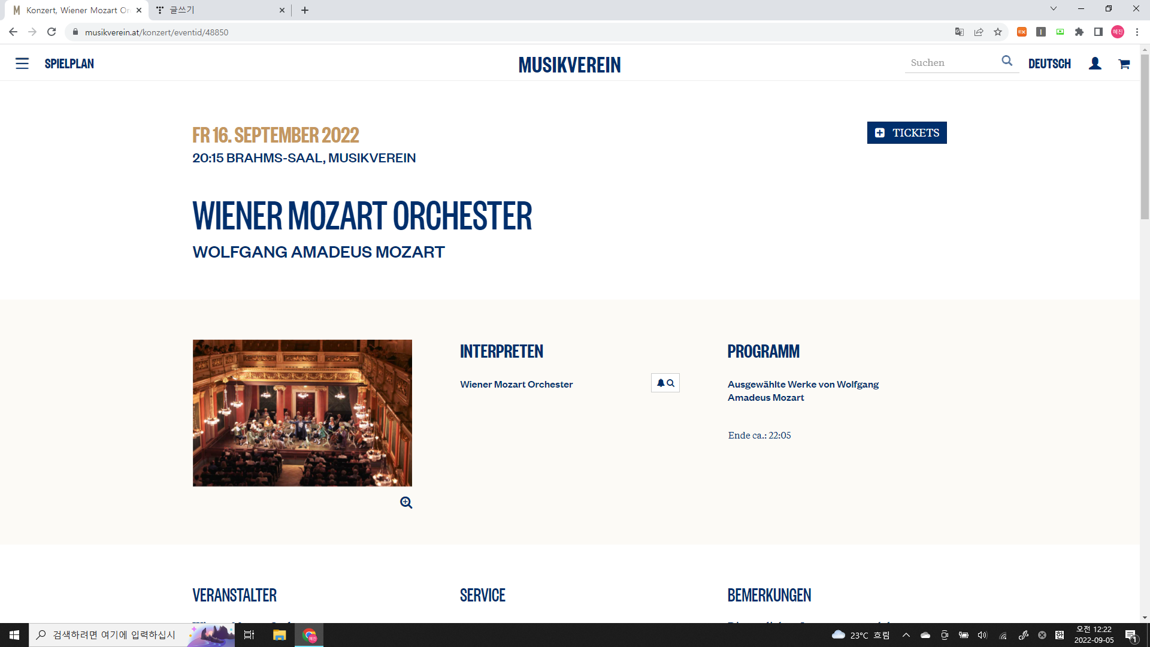Open a new browser tab

[x=305, y=10]
